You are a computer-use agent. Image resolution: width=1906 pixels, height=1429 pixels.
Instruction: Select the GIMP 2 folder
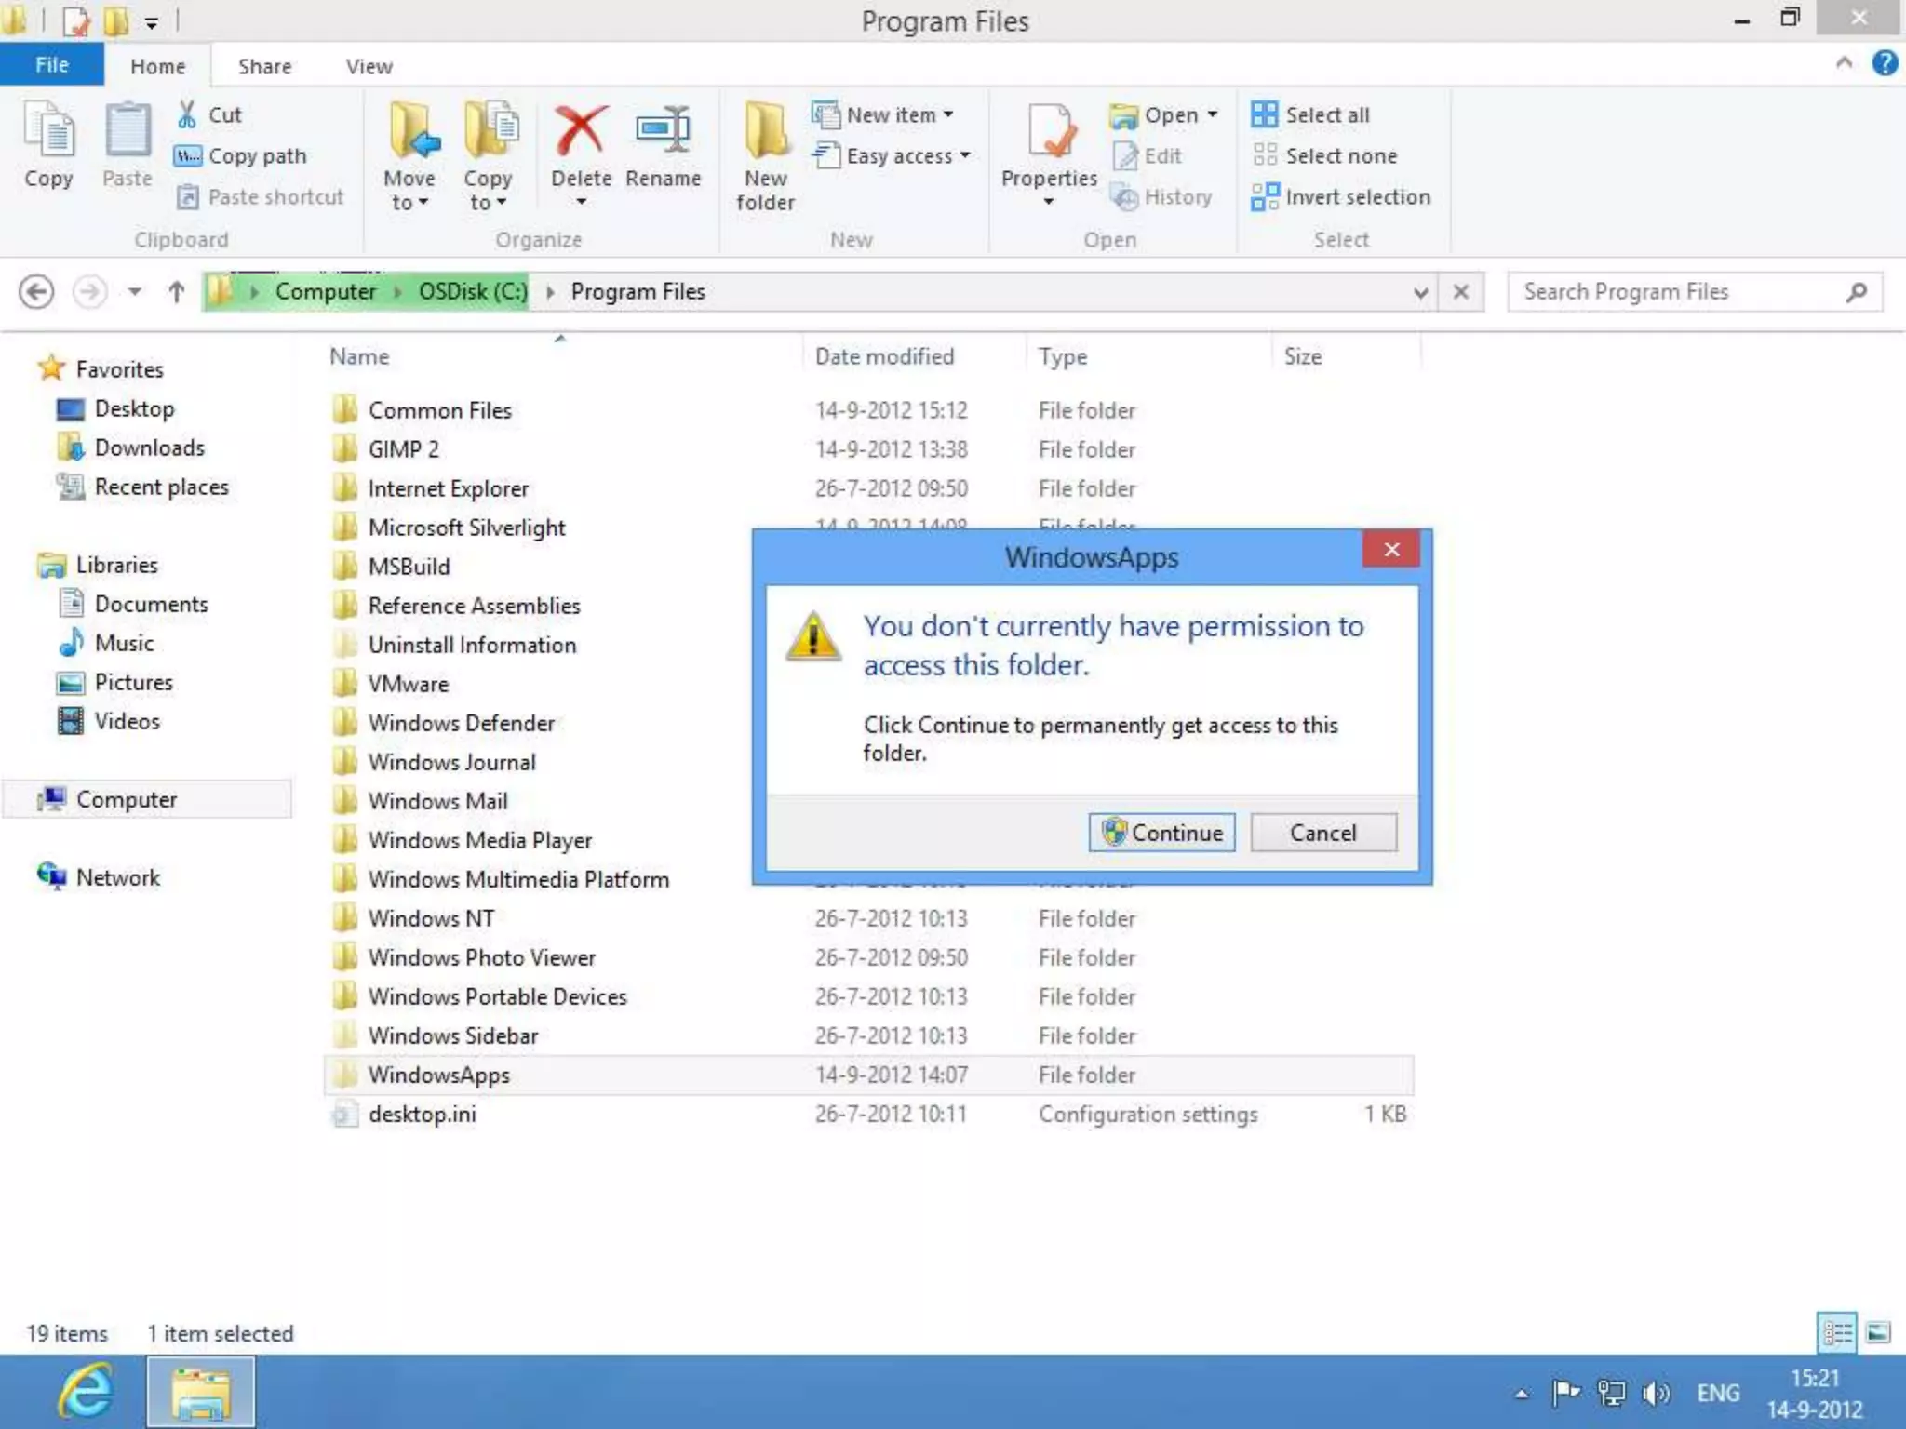pos(403,449)
